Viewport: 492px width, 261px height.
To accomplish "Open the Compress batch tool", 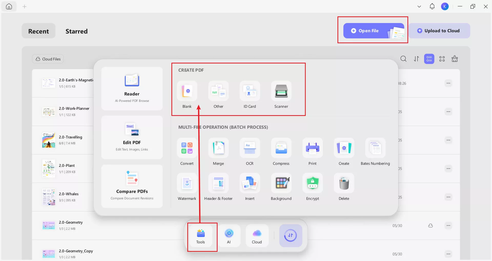I will [281, 152].
